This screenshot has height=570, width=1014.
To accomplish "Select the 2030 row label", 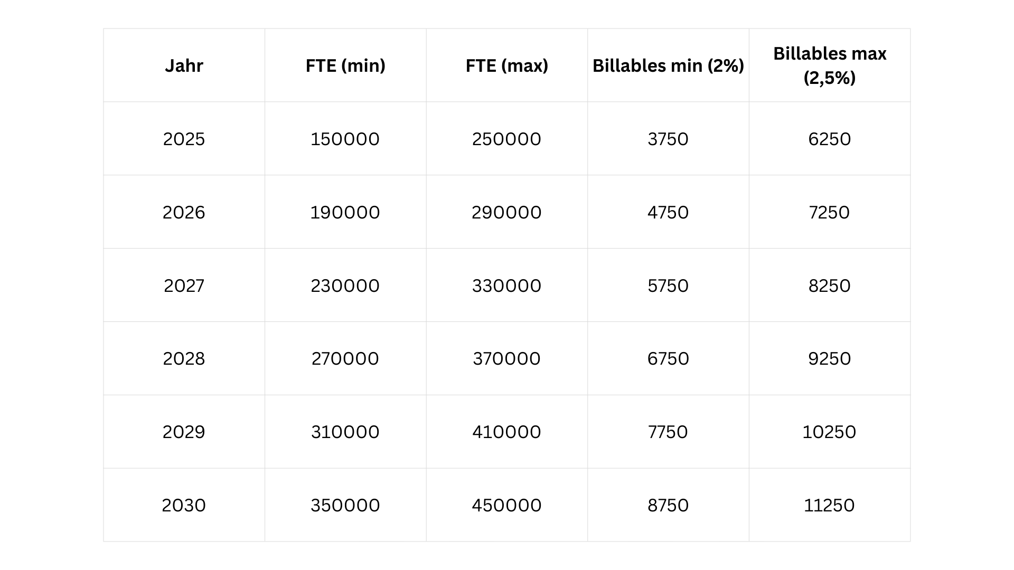I will [x=184, y=505].
